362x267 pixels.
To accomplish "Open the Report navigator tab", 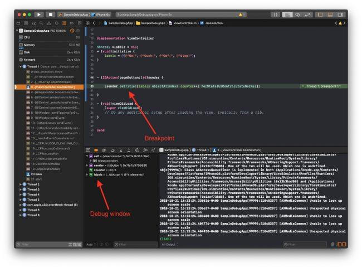I will pyautogui.click(x=80, y=23).
